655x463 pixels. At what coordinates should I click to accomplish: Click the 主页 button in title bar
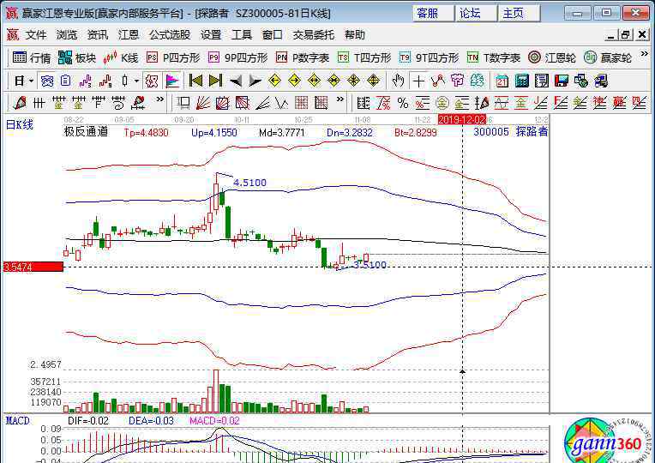pyautogui.click(x=519, y=14)
